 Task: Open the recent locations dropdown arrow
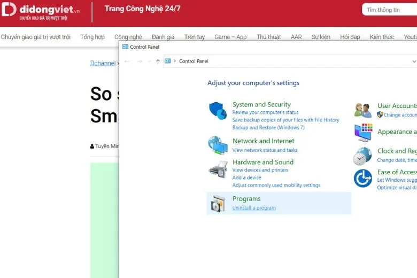150,61
